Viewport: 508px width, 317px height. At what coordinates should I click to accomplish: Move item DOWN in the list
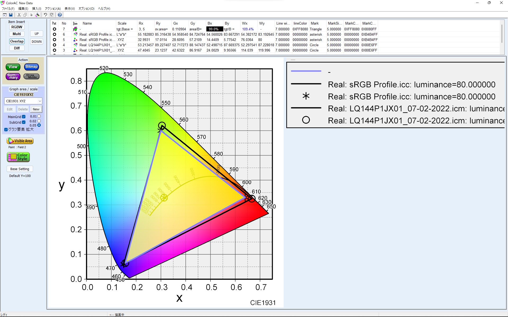pyautogui.click(x=37, y=41)
